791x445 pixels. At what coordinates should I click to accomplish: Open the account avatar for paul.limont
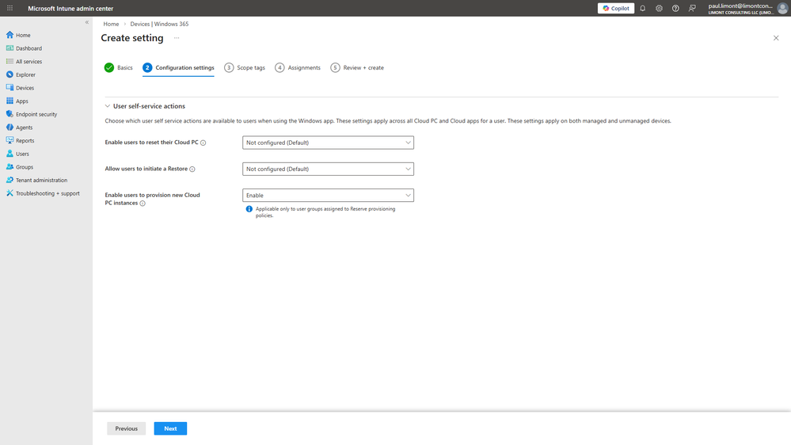pyautogui.click(x=782, y=8)
